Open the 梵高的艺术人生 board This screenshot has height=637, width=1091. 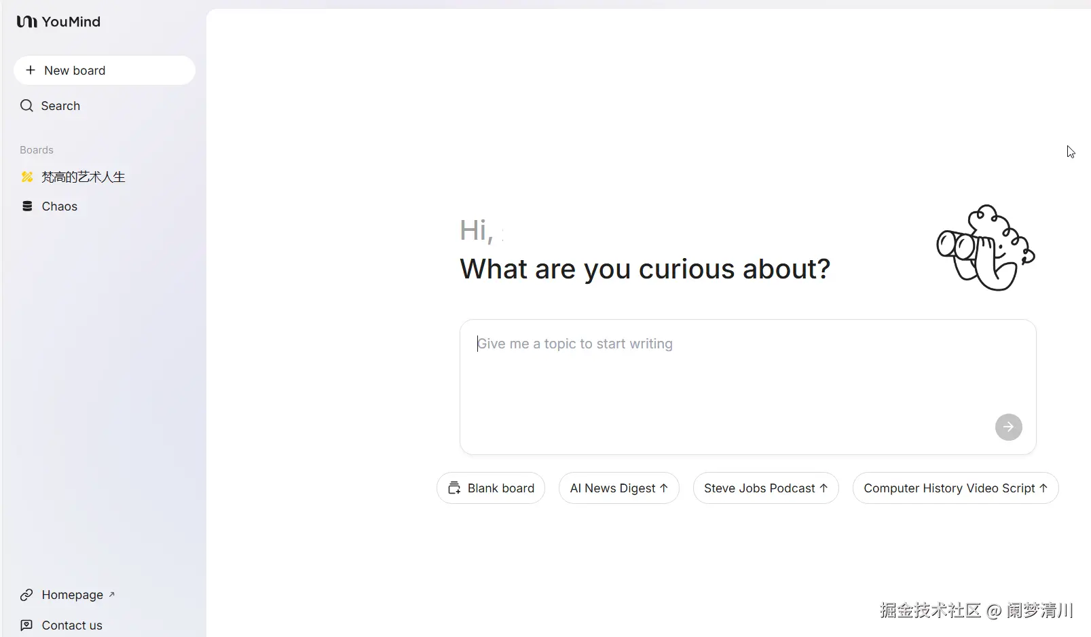click(84, 177)
